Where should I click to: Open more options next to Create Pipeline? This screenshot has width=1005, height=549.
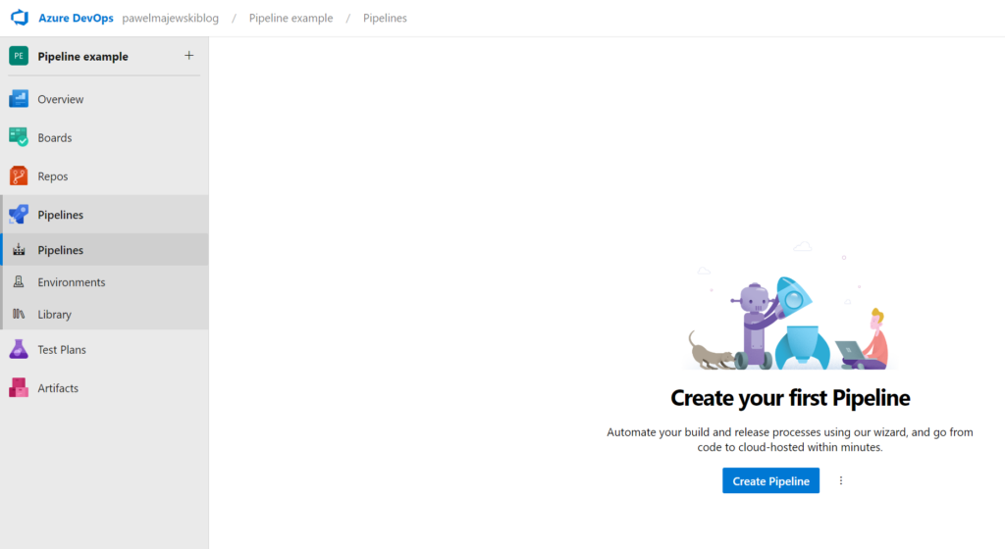pos(841,480)
